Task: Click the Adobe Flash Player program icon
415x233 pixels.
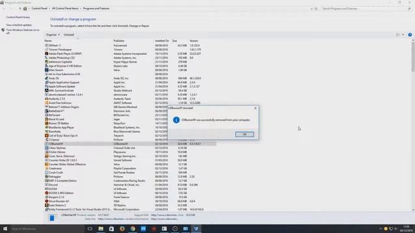Action: tap(47, 54)
